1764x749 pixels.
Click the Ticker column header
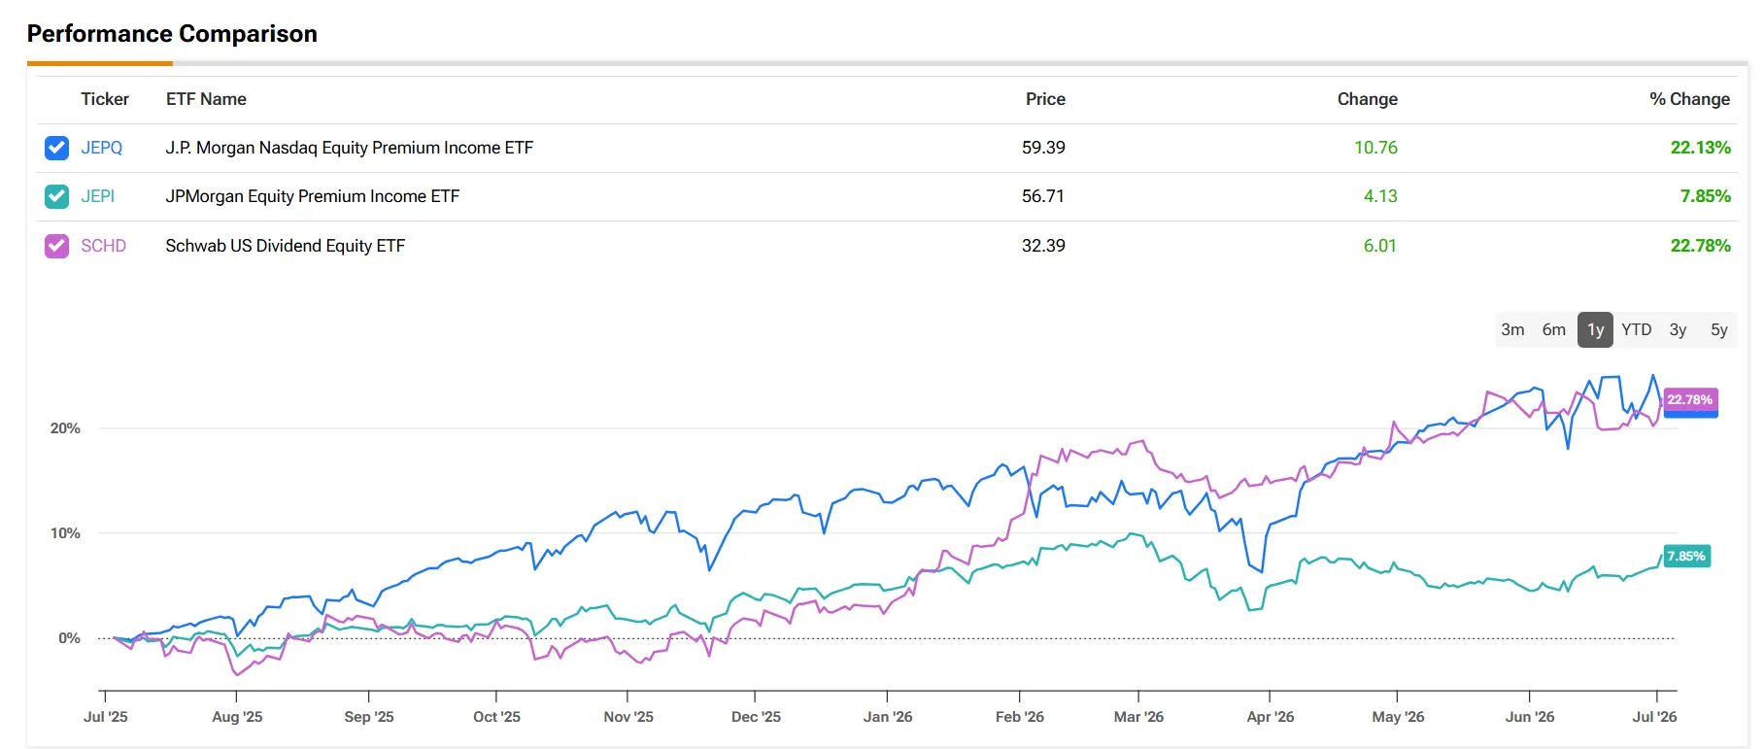(105, 99)
